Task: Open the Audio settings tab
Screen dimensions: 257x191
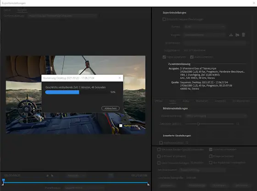Action: 186,101
